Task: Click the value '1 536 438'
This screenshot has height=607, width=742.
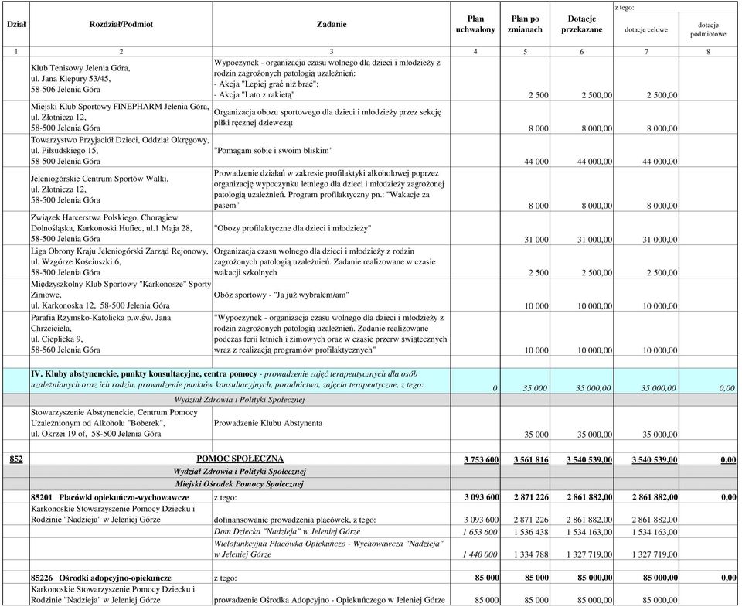Action: coord(532,532)
